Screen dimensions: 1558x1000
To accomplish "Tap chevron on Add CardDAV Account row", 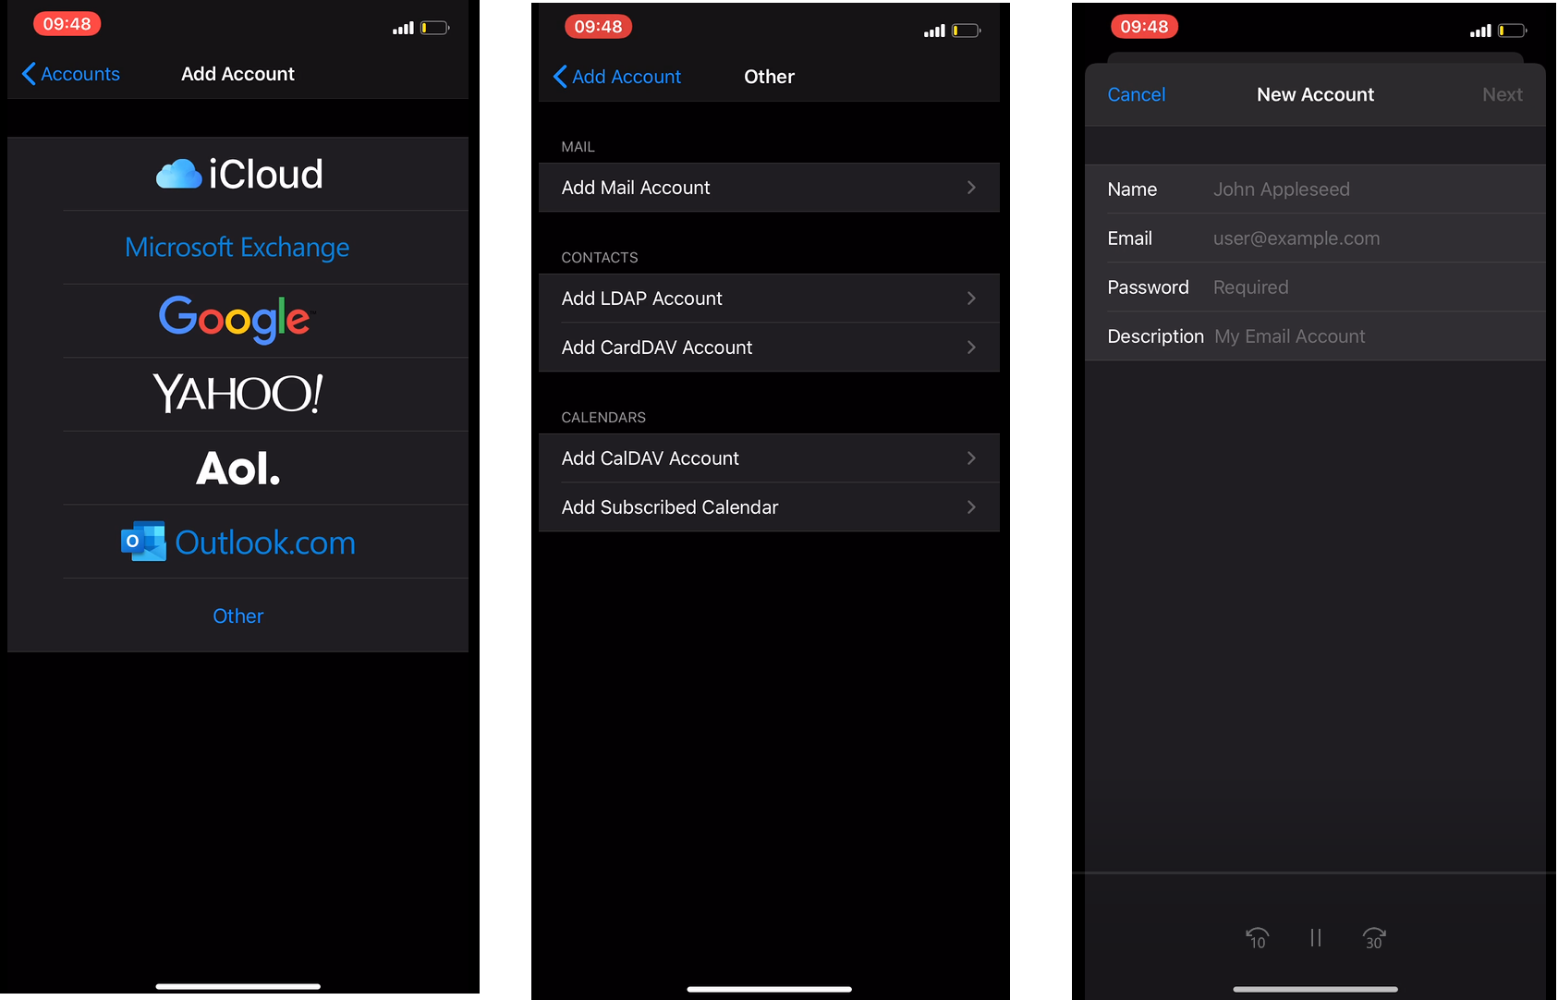I will coord(971,348).
